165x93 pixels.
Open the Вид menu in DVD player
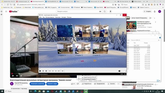tap(44, 17)
